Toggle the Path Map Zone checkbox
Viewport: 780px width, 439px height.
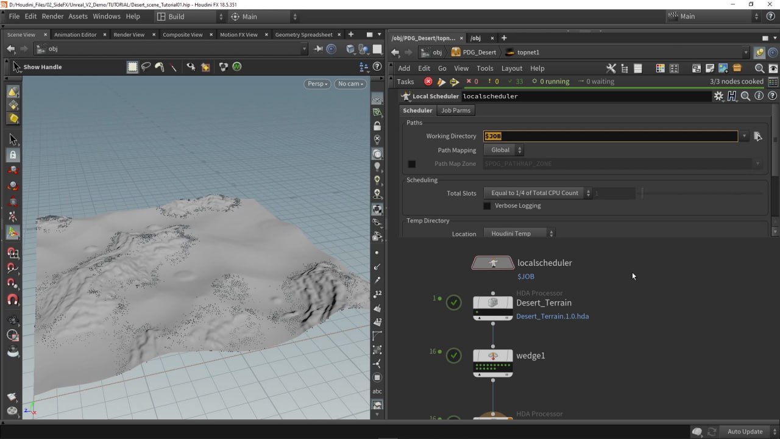point(411,164)
